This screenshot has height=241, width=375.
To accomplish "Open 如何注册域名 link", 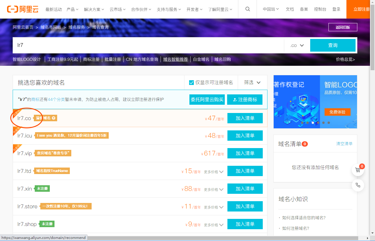I will pyautogui.click(x=295, y=228).
